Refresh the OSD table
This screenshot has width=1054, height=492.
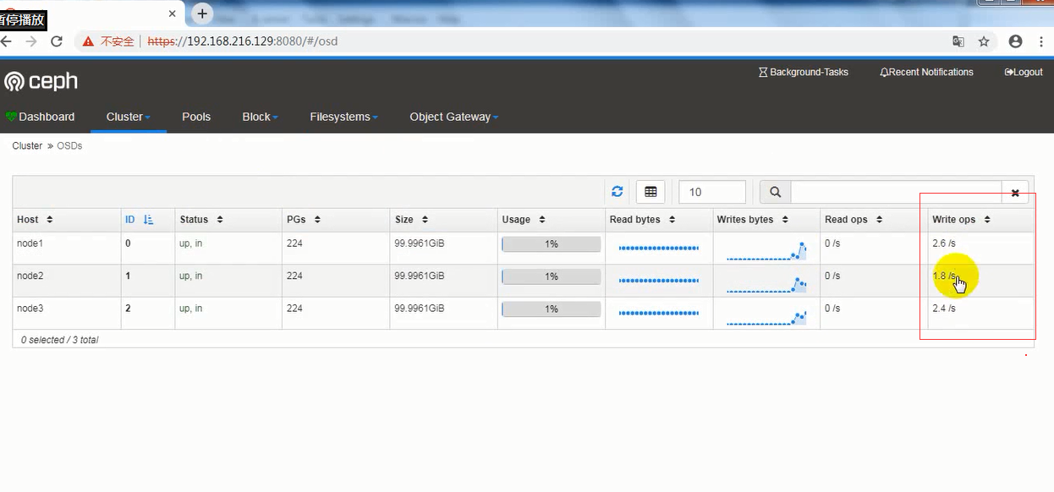[618, 192]
